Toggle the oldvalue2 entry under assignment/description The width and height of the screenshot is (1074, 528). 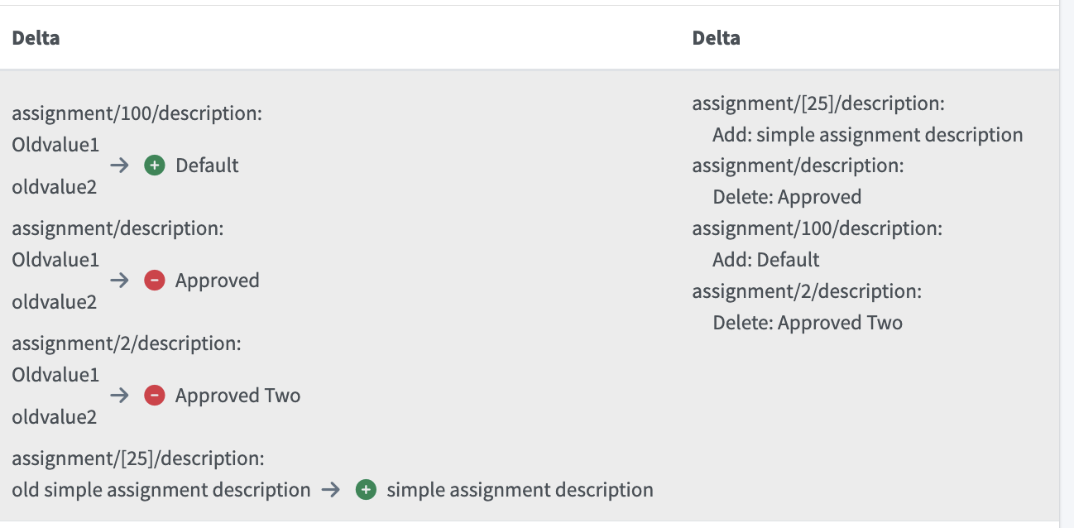[x=54, y=301]
